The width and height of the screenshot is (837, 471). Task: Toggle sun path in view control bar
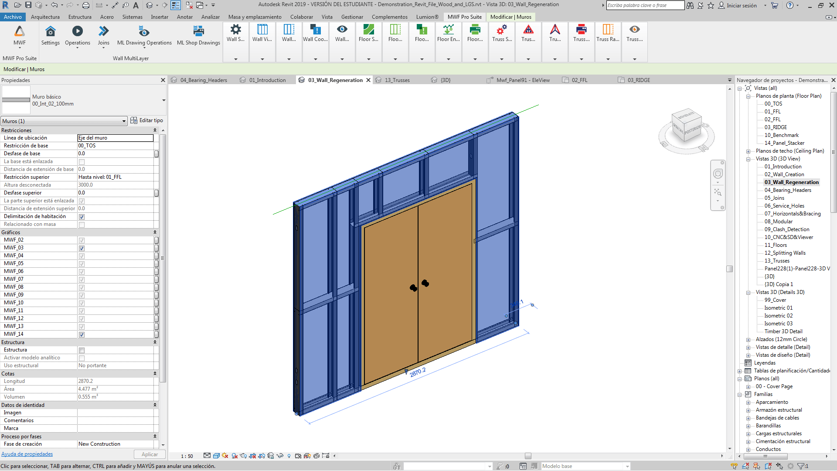[x=225, y=456]
